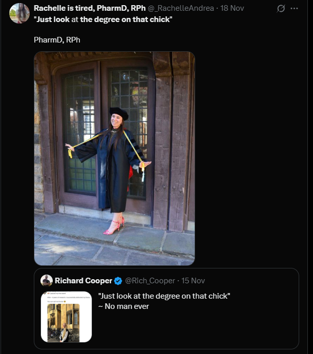Click the tweet text "PharmD, RPh"
Screen dimensions: 313x354
57,39
